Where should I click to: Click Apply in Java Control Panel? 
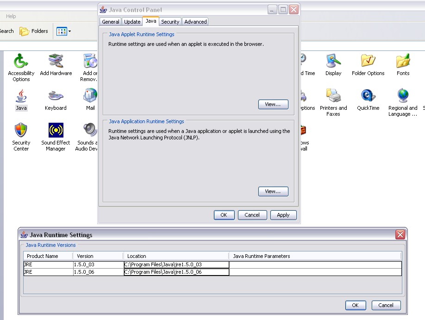[x=283, y=215]
